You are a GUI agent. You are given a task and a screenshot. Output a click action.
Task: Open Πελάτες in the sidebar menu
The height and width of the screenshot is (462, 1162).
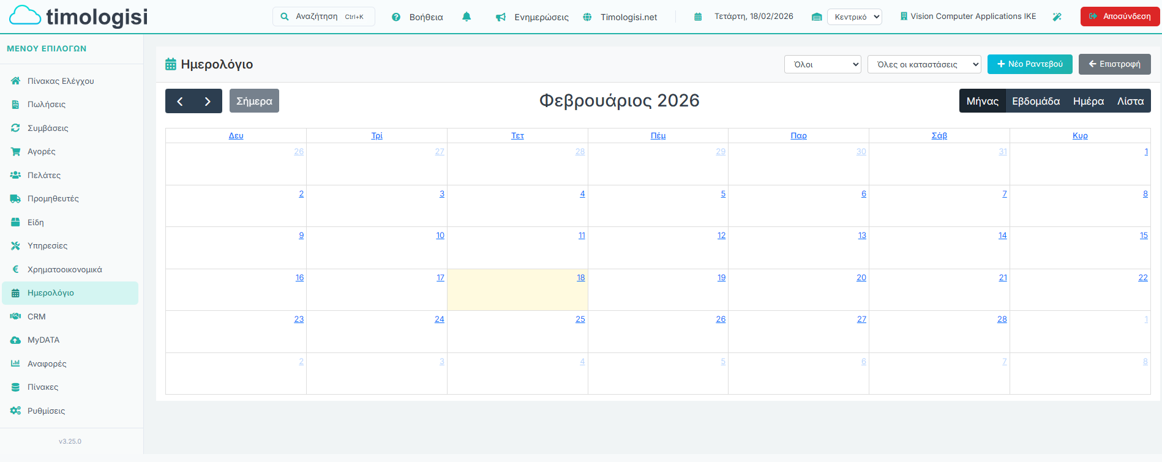point(44,175)
